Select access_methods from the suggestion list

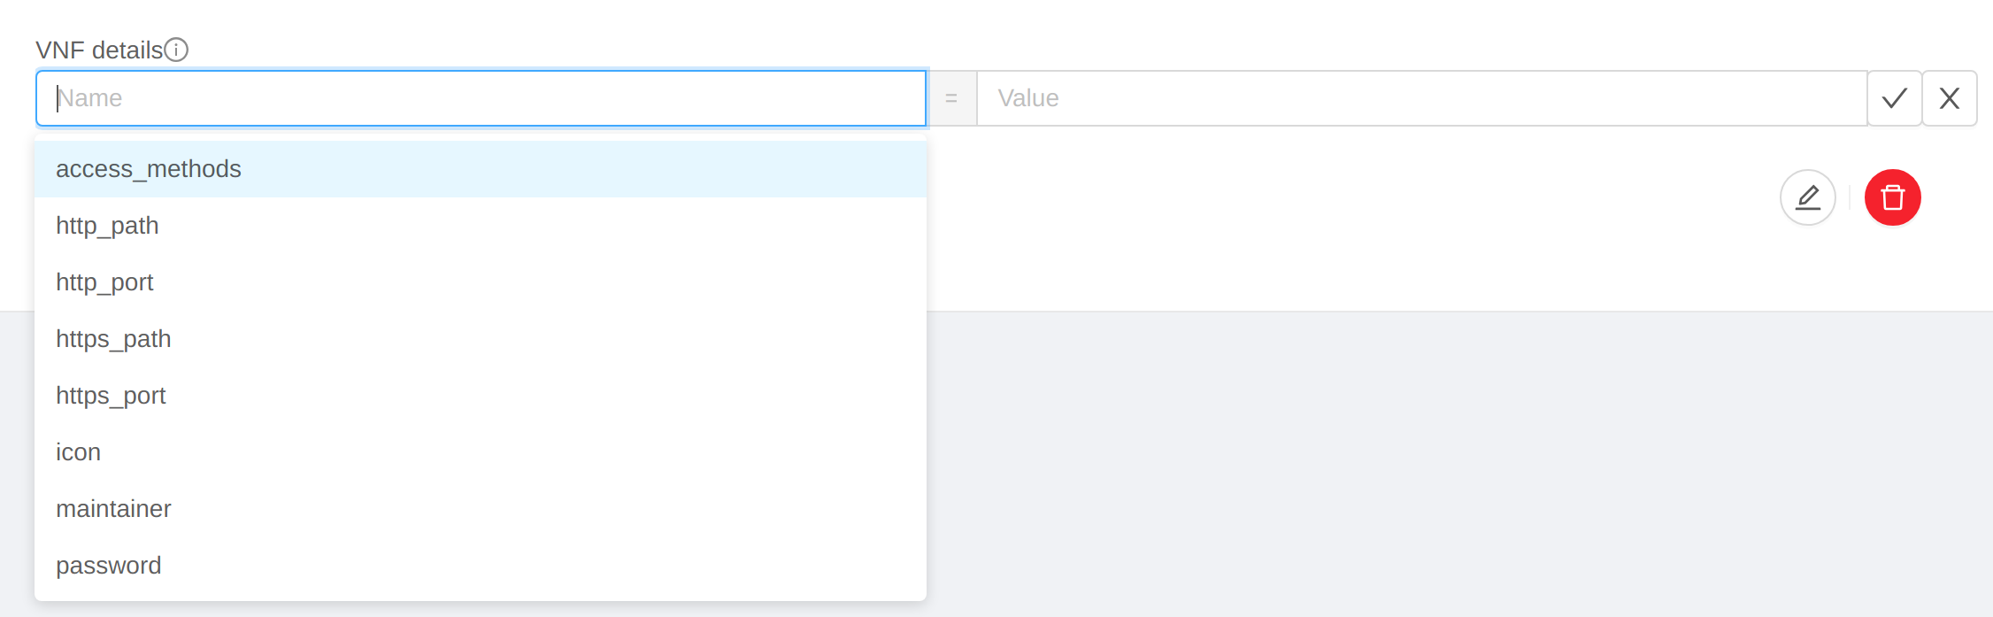point(149,168)
